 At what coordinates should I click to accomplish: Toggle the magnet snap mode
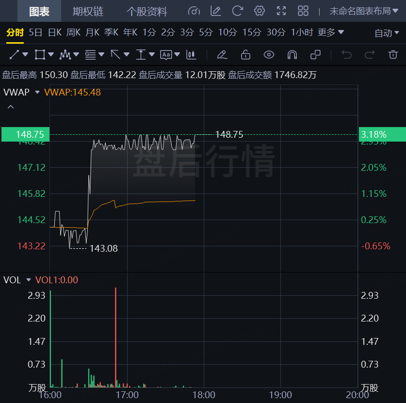pos(292,54)
